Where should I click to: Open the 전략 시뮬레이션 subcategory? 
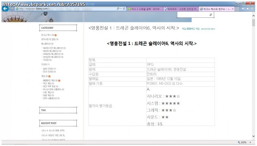[x=51, y=98]
